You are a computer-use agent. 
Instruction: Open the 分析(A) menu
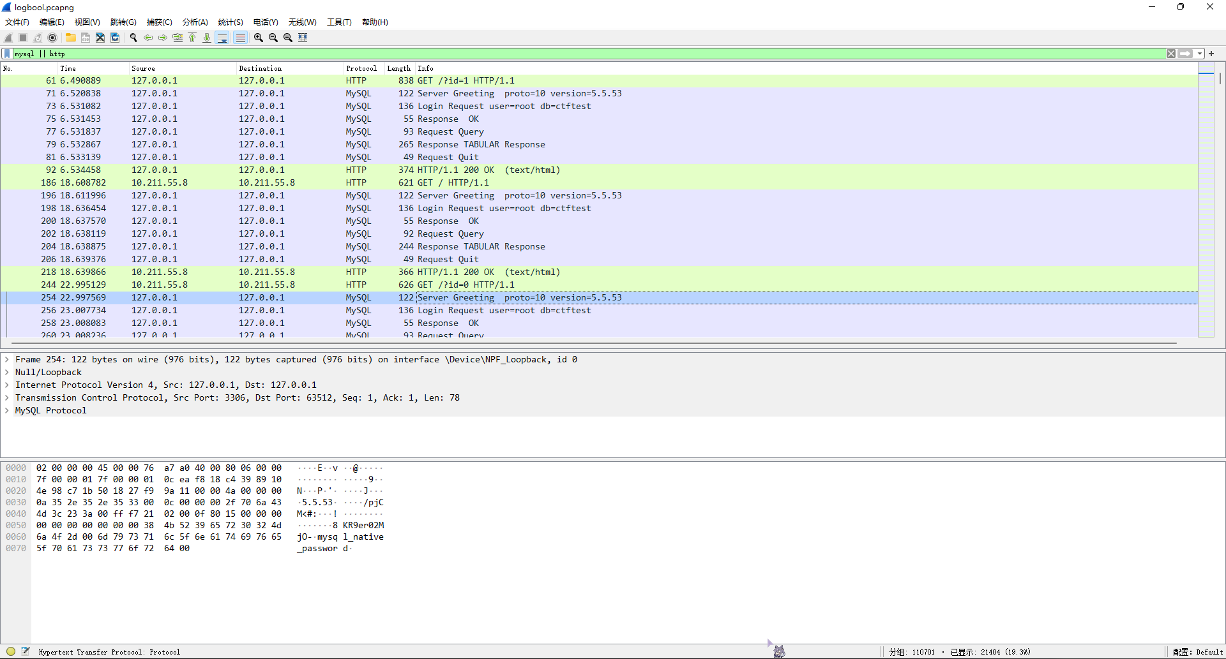(195, 22)
